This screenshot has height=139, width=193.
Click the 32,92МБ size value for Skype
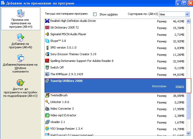pyautogui.click(x=179, y=41)
